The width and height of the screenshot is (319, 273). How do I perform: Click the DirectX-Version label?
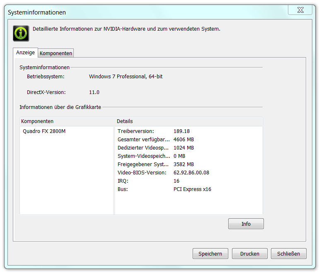pos(46,92)
